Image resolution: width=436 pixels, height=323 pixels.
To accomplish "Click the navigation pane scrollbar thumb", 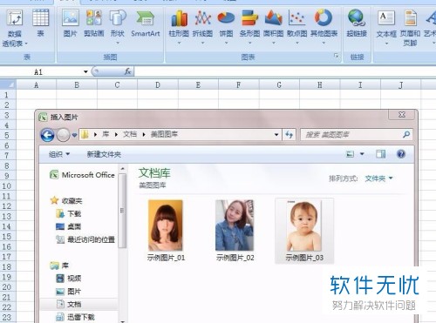I will [x=122, y=210].
